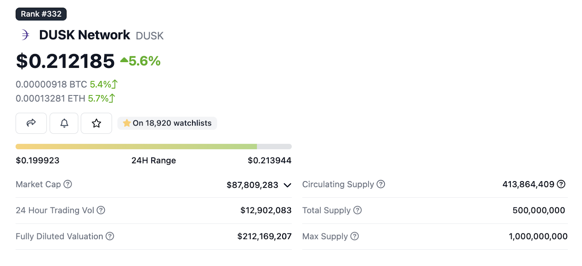This screenshot has width=582, height=266.
Task: Click 24 Hour Trading Vol help icon
Action: click(101, 210)
